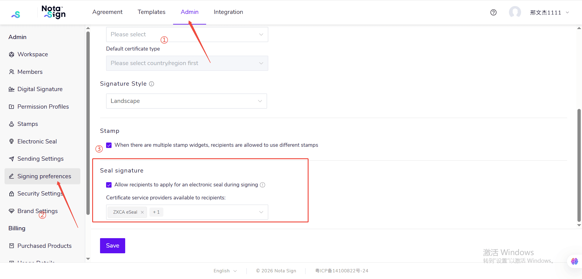This screenshot has height=279, width=582.
Task: Expand certificate service providers dropdown
Action: tap(187, 212)
